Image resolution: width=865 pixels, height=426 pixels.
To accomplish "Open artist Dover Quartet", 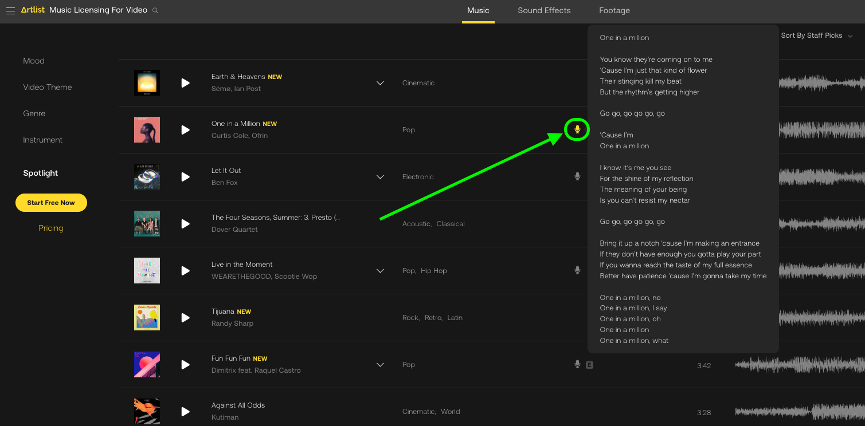I will (x=234, y=230).
